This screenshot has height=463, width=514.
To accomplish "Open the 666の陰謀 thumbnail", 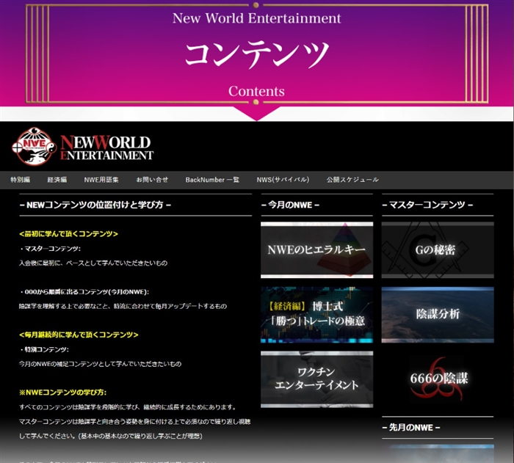I will [438, 379].
